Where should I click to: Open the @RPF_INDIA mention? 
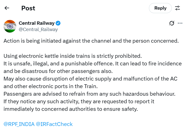pyautogui.click(x=19, y=124)
